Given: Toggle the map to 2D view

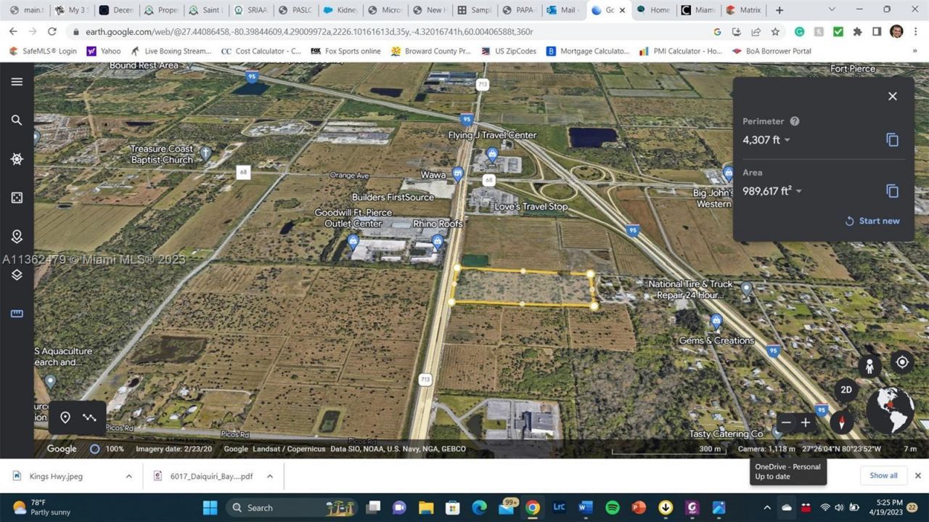Looking at the screenshot, I should 846,390.
